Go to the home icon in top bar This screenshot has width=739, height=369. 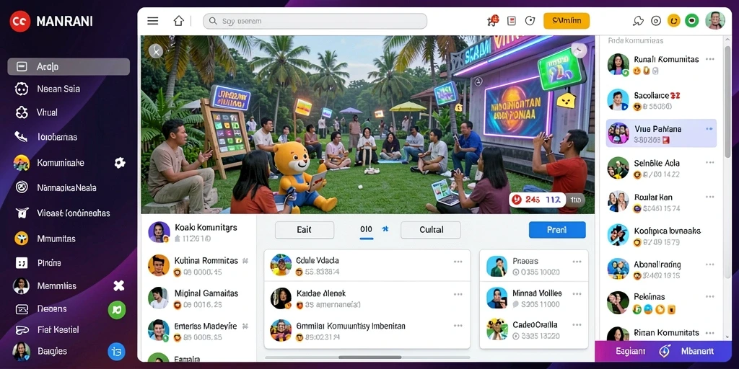click(x=179, y=21)
